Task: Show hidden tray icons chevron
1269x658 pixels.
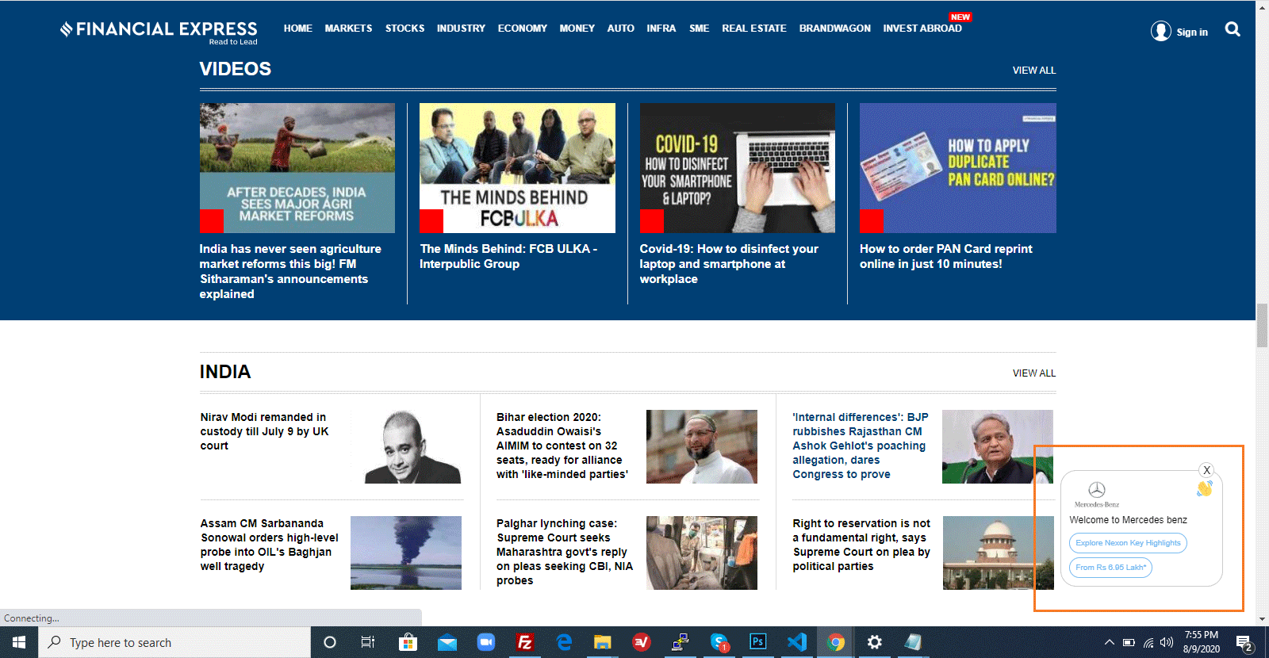Action: coord(1110,643)
